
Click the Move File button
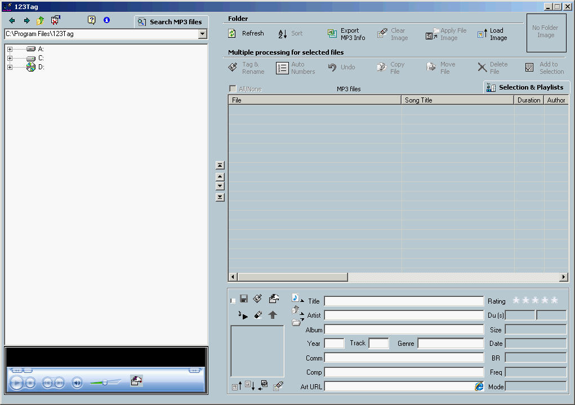coord(441,68)
